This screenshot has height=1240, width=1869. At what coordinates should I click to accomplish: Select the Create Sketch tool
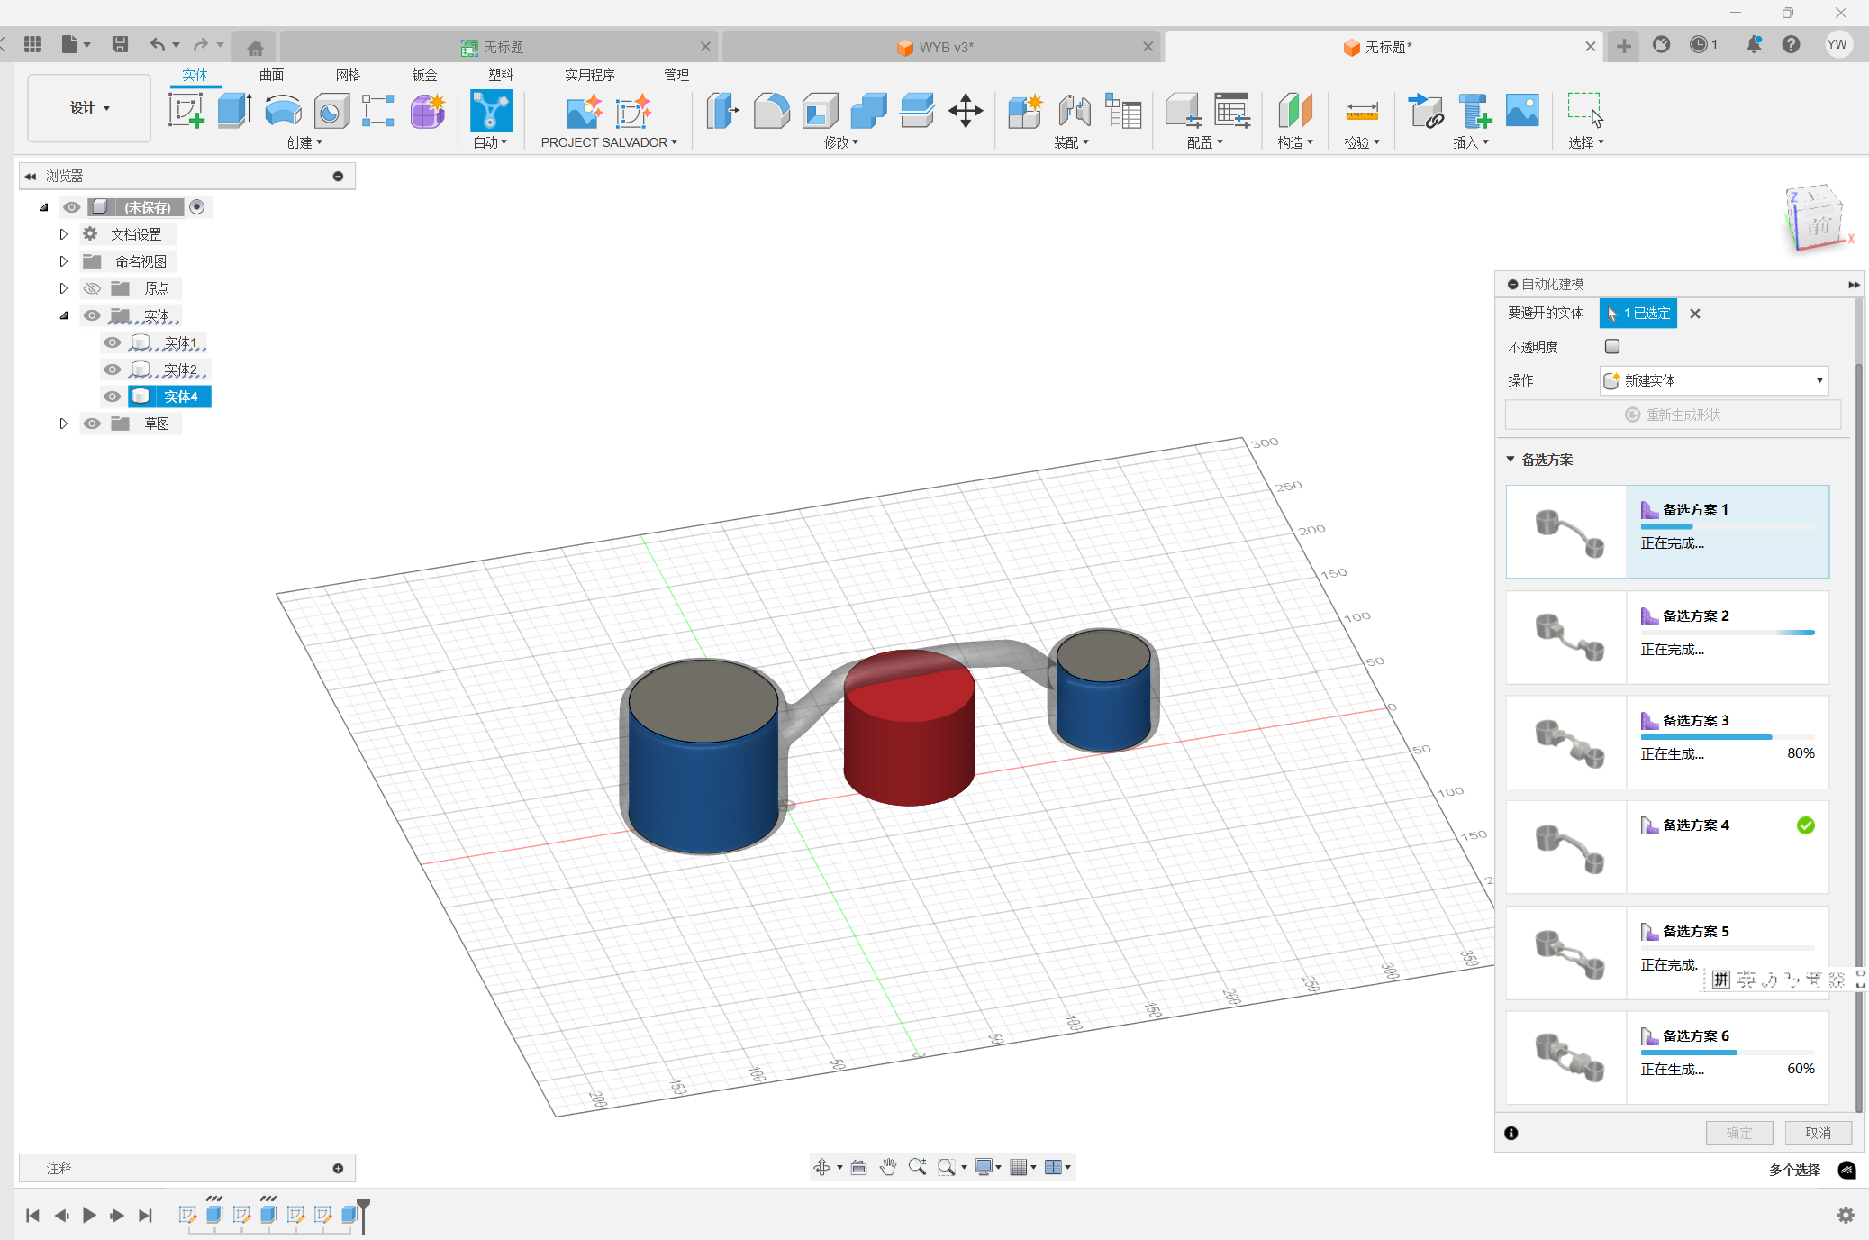(x=186, y=111)
